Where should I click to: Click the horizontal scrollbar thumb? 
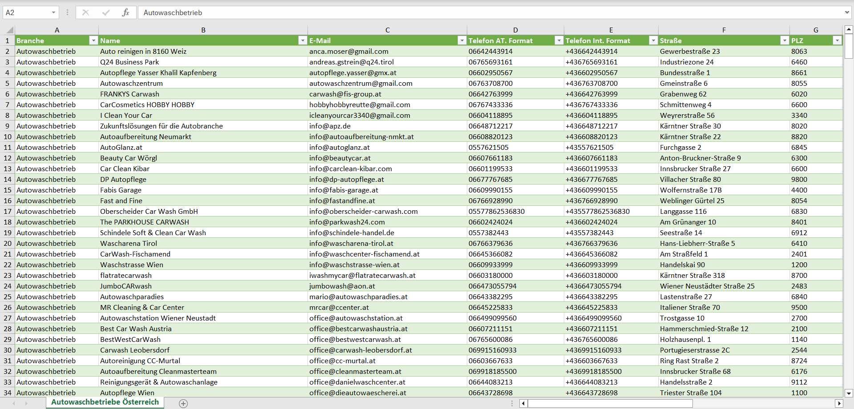coord(610,403)
